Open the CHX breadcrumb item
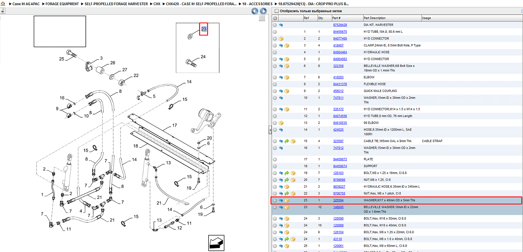Image resolution: width=523 pixels, height=252 pixels. pos(157,4)
